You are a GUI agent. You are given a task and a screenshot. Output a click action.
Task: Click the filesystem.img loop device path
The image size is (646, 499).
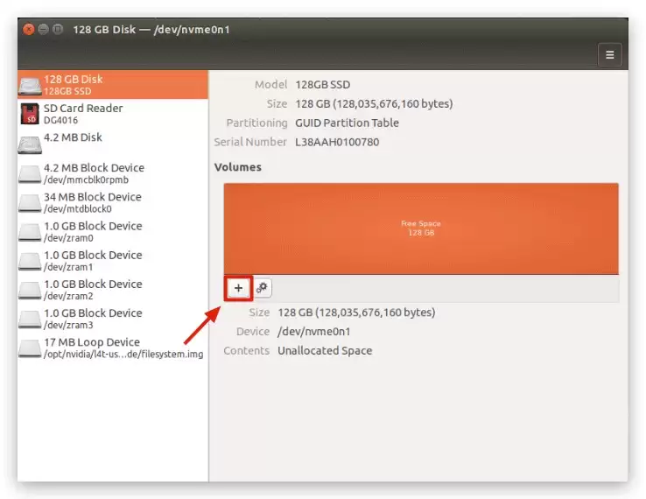click(x=123, y=355)
